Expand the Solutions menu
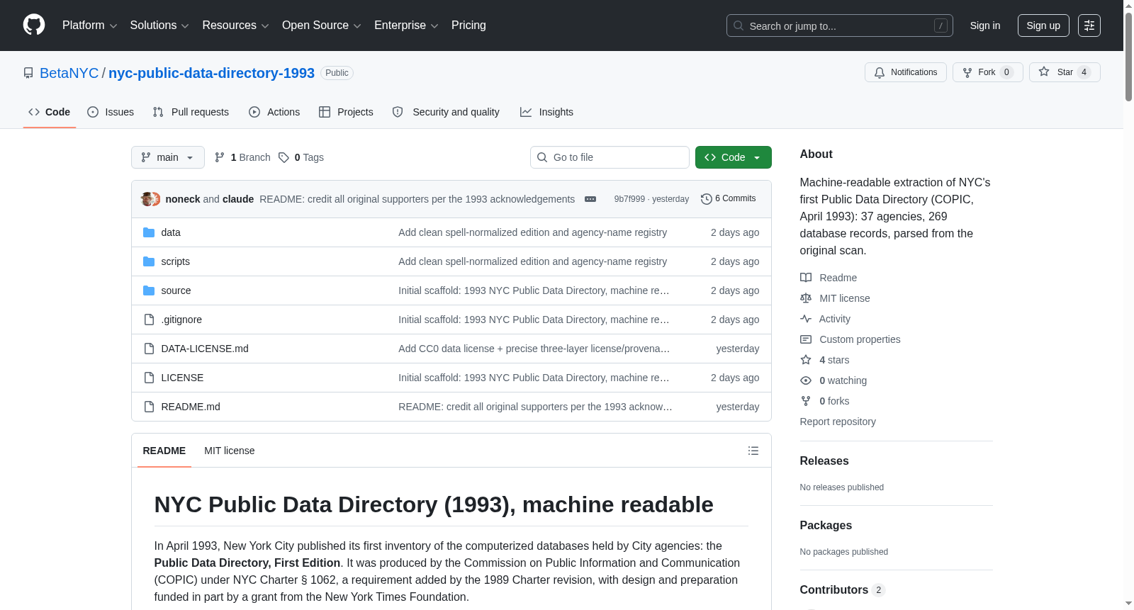 click(159, 26)
